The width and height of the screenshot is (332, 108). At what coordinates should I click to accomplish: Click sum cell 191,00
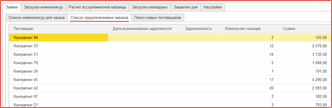(x=305, y=71)
